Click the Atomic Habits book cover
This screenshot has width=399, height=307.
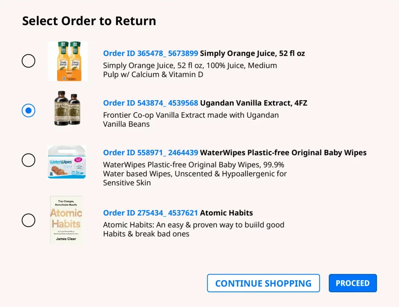[x=66, y=220]
